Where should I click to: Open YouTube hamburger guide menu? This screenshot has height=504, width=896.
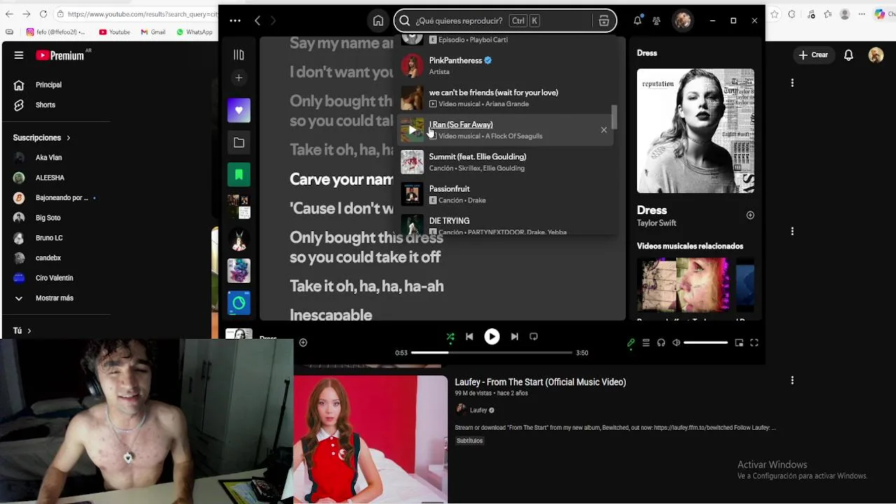pyautogui.click(x=19, y=55)
